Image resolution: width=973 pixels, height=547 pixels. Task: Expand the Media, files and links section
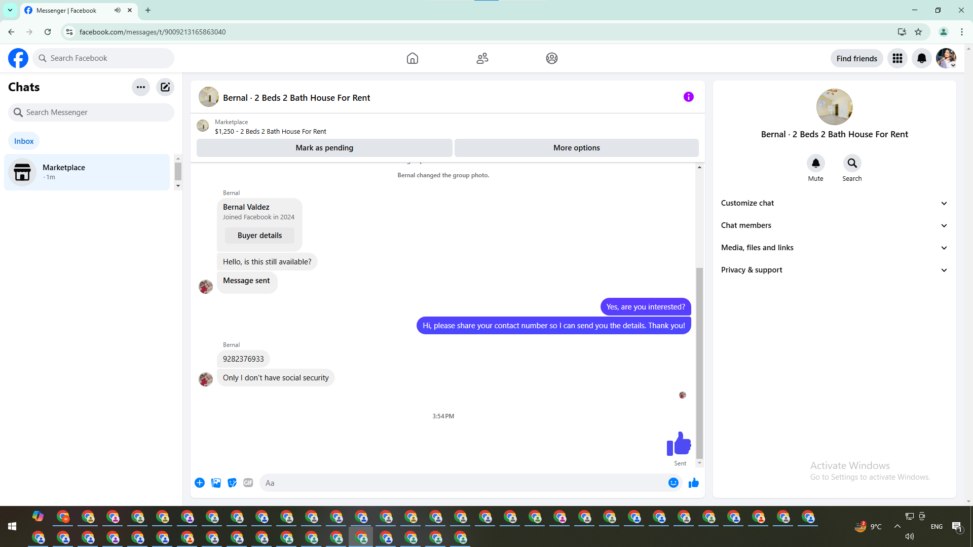[x=834, y=248]
